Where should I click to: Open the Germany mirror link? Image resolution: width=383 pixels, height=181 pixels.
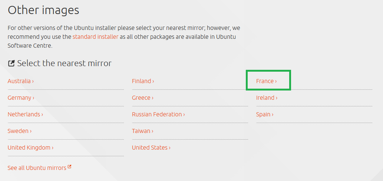(x=21, y=98)
